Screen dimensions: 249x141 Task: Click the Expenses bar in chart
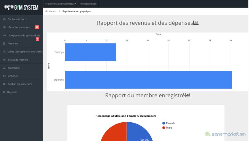pyautogui.click(x=149, y=80)
